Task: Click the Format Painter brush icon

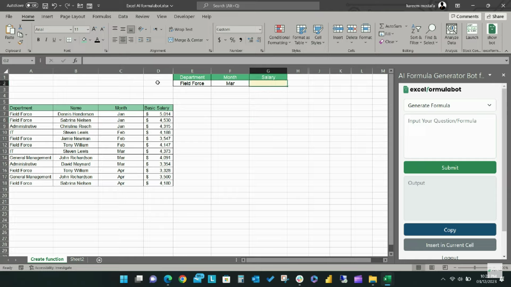Action: pos(20,42)
